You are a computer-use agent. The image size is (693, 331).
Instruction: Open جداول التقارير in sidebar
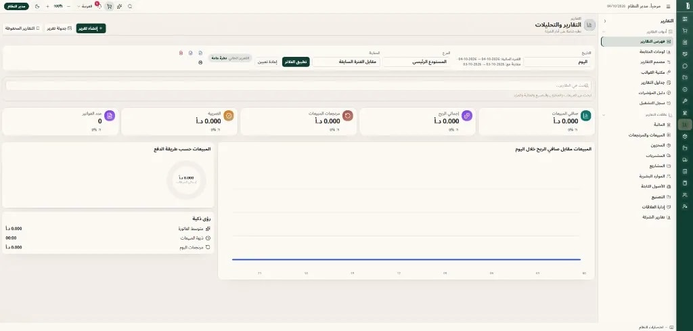pos(638,83)
